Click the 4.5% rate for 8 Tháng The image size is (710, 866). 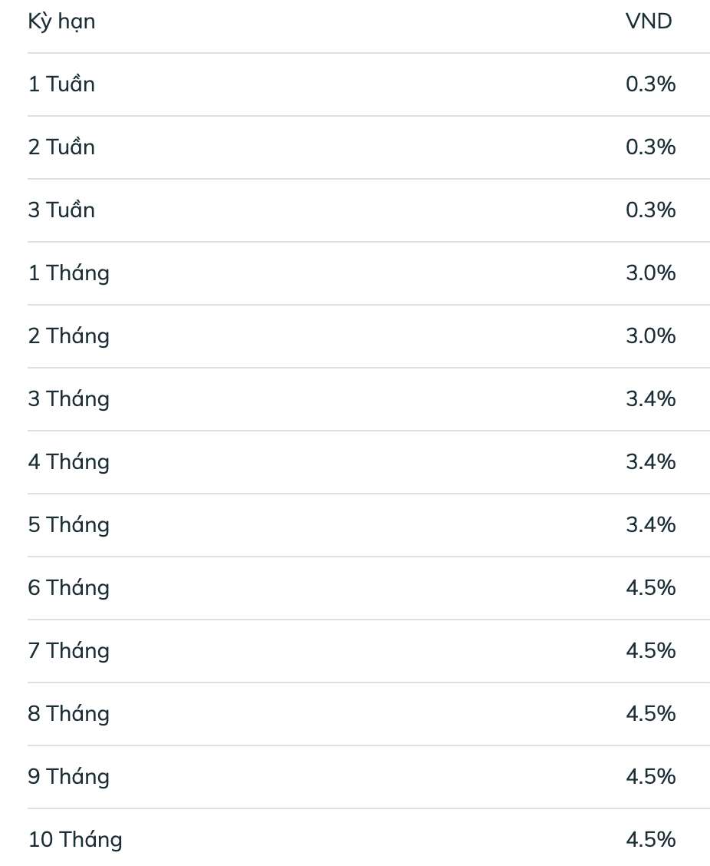(650, 714)
